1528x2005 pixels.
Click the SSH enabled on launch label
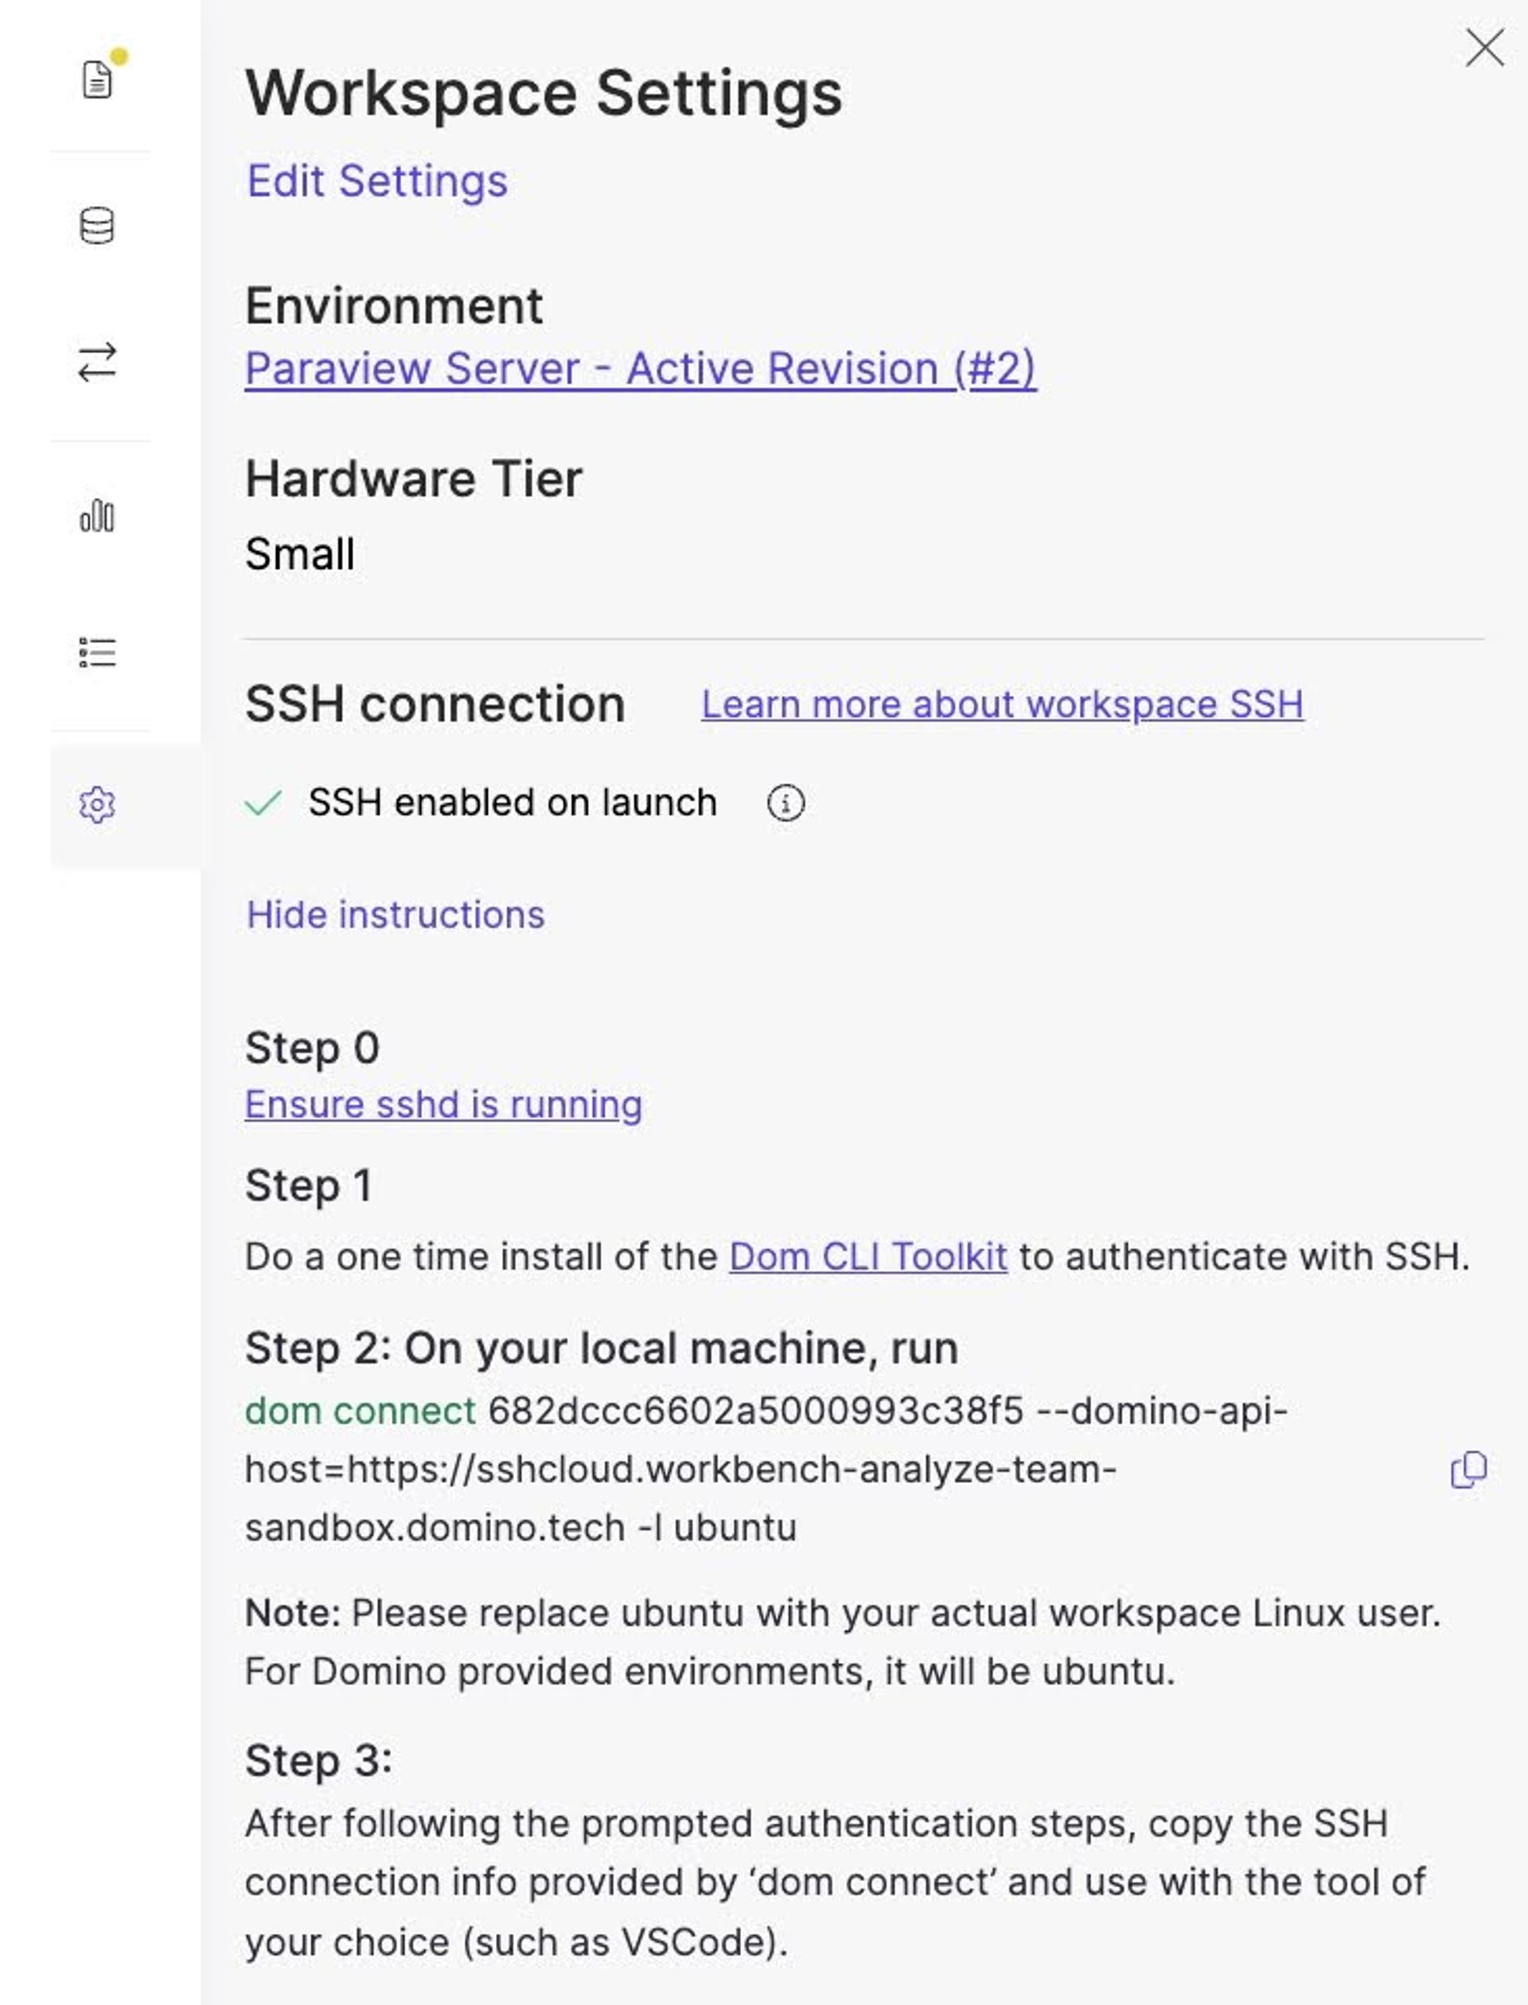pyautogui.click(x=512, y=803)
